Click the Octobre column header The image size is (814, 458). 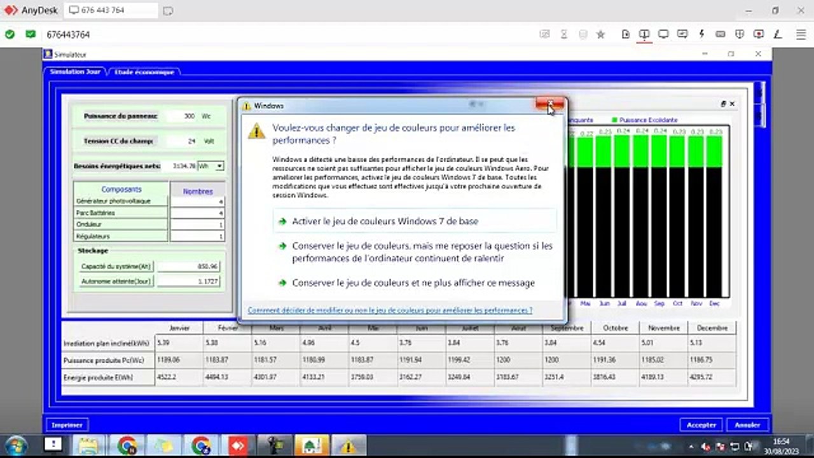pos(615,328)
